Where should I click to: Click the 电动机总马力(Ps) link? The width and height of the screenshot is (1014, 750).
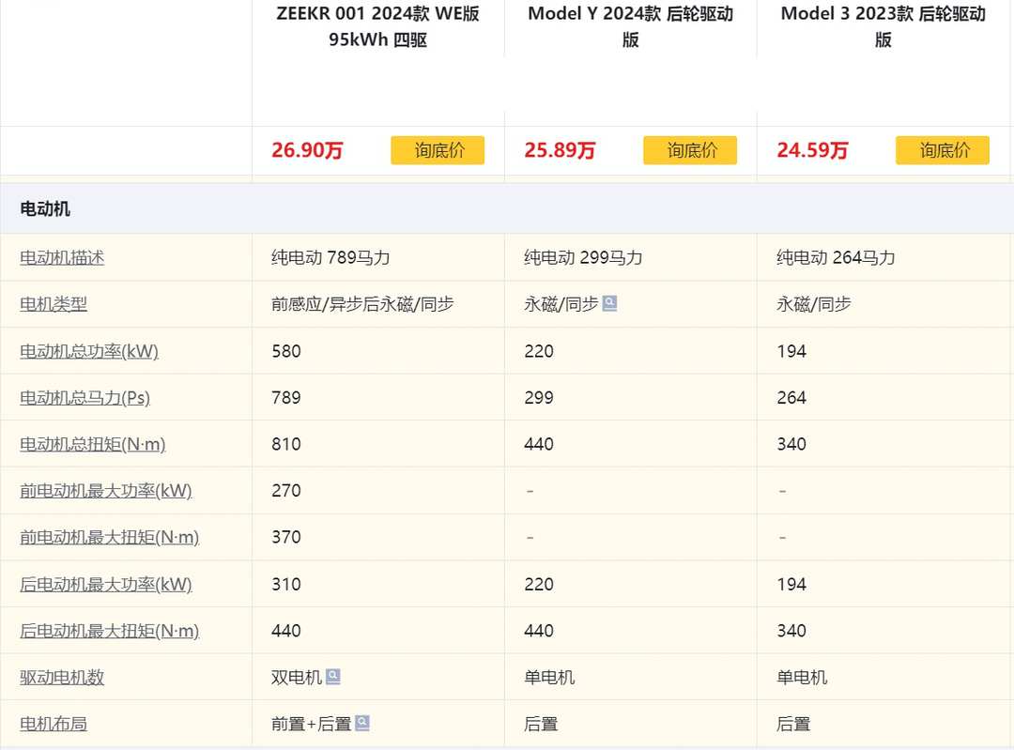click(85, 398)
